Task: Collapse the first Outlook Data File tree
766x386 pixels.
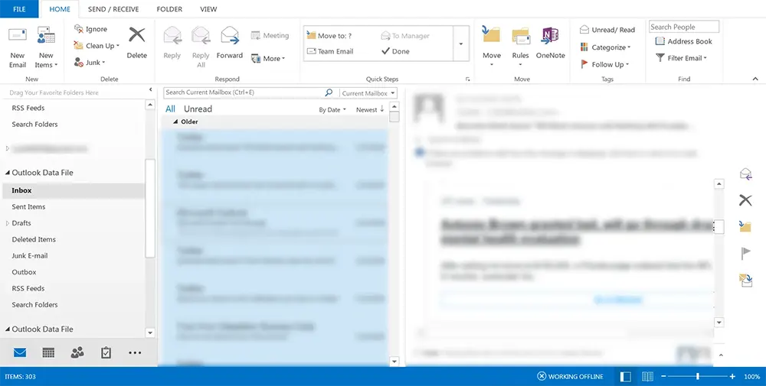Action: [x=8, y=173]
